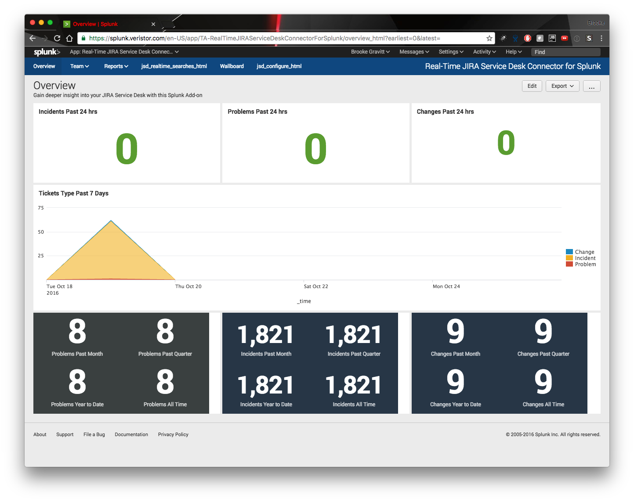Screen dimensions: 634x502
Task: Click the Problem legend red swatch
Action: 569,264
